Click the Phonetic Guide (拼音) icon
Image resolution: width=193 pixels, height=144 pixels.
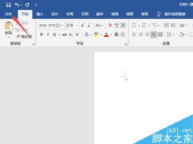[117, 25]
